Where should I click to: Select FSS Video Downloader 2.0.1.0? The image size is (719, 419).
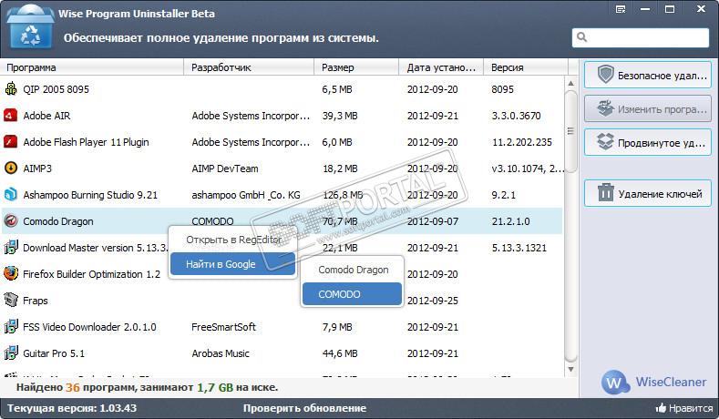89,327
